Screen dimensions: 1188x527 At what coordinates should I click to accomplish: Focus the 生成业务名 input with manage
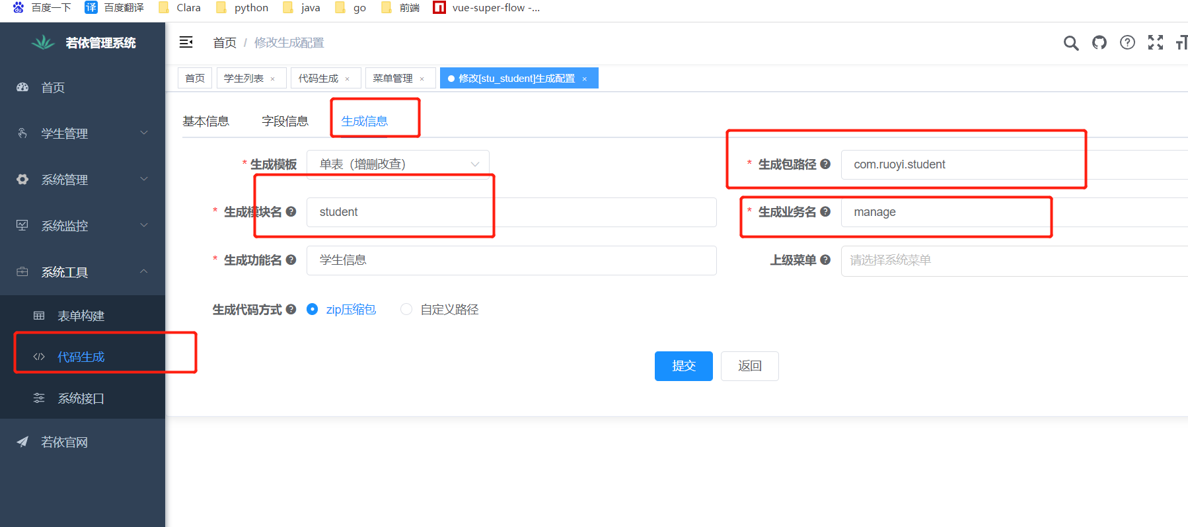click(1014, 212)
